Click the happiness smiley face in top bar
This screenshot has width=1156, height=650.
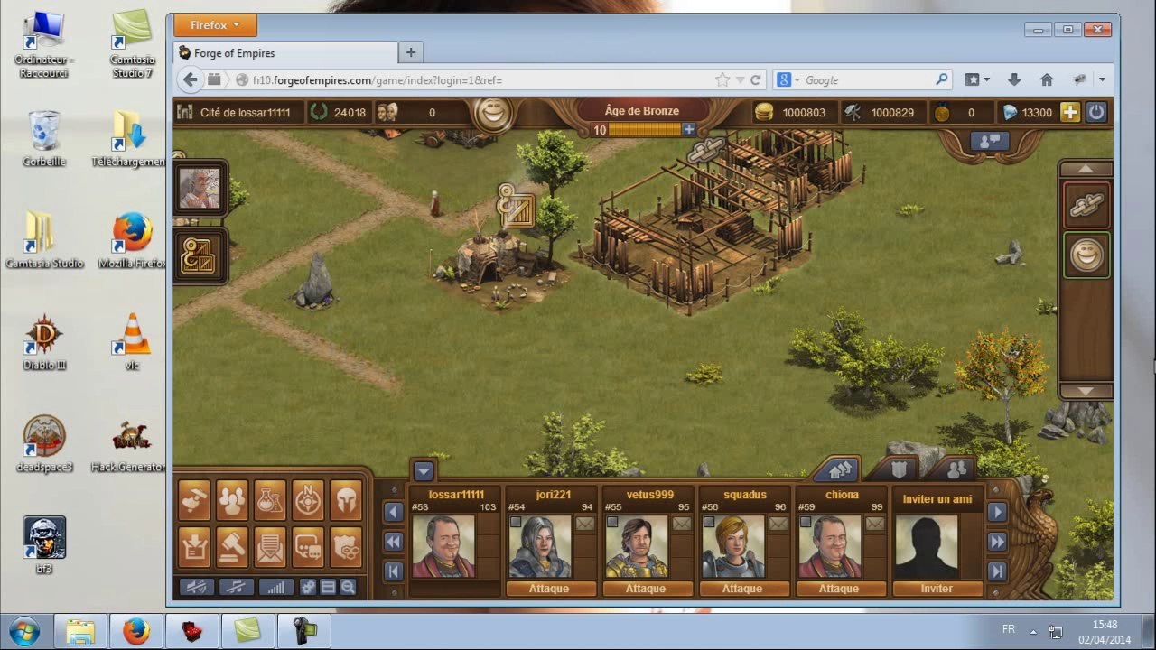[492, 114]
